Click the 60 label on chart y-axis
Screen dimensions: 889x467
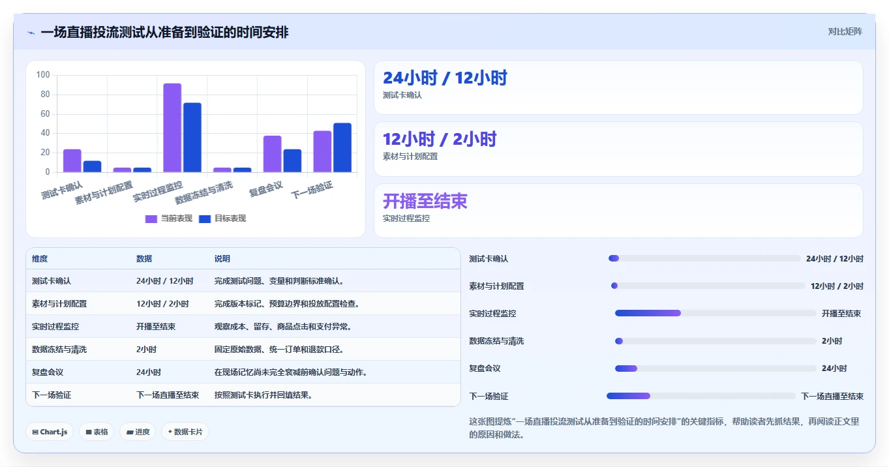tap(45, 113)
